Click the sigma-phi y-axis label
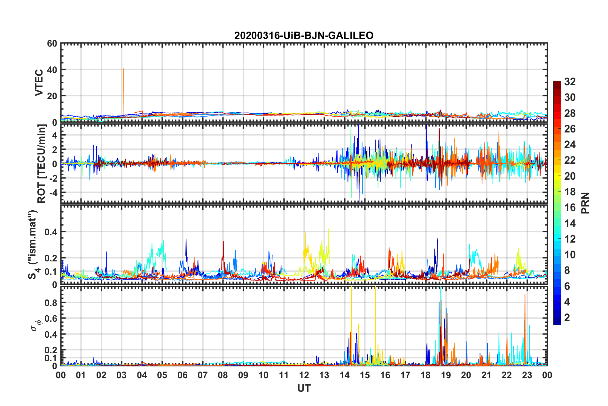Image resolution: width=608 pixels, height=406 pixels. [36, 326]
